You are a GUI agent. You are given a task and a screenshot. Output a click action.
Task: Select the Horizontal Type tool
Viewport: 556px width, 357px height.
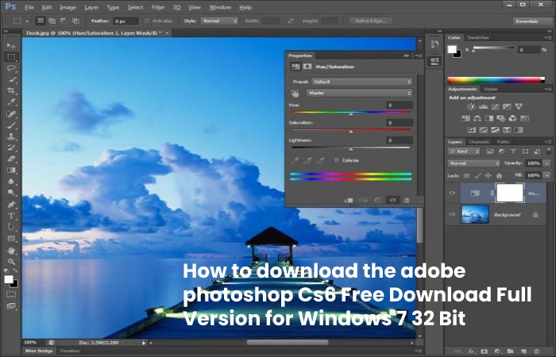click(x=11, y=215)
